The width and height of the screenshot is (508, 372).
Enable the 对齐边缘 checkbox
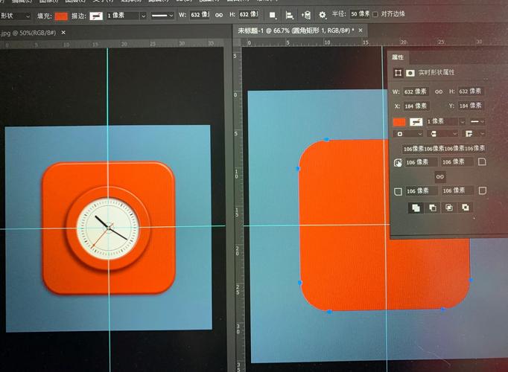tap(374, 14)
